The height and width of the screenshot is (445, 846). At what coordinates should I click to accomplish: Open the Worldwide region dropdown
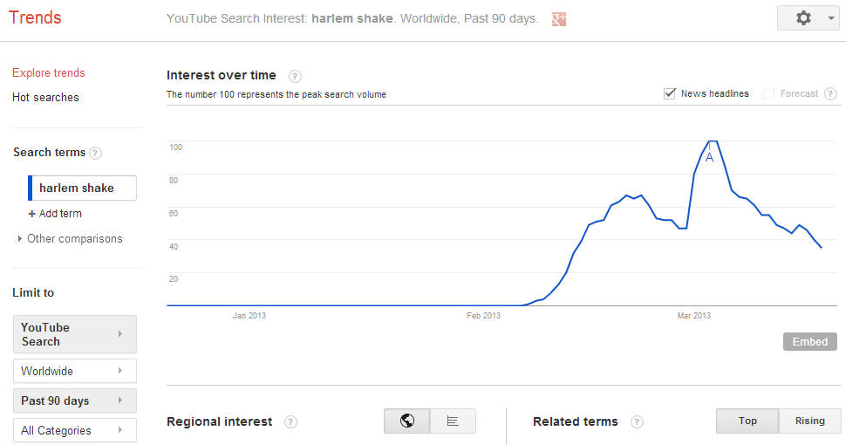(75, 371)
